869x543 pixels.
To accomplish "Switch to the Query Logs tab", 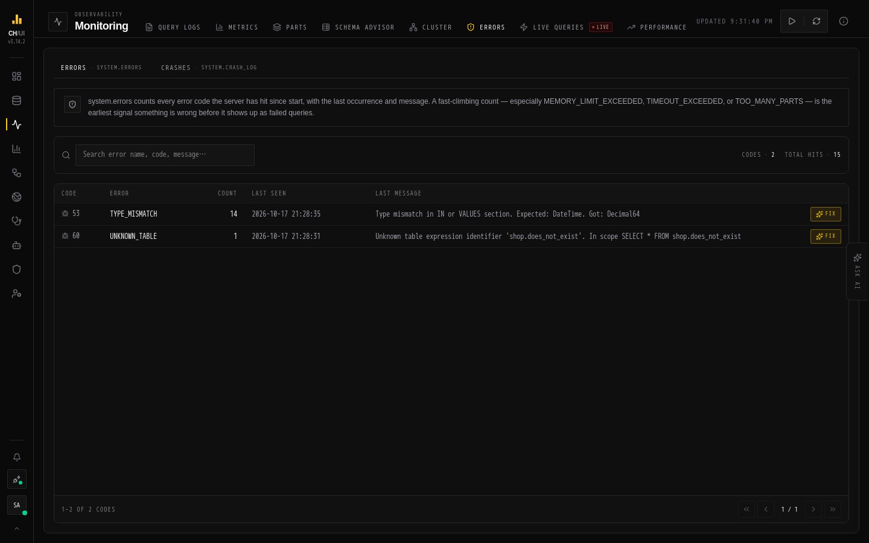I will tap(173, 27).
